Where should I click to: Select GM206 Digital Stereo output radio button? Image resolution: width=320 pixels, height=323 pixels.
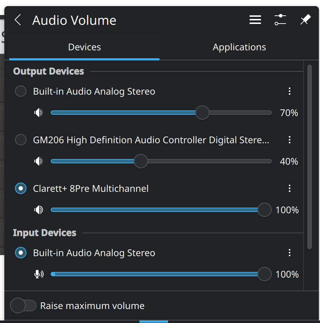point(21,140)
